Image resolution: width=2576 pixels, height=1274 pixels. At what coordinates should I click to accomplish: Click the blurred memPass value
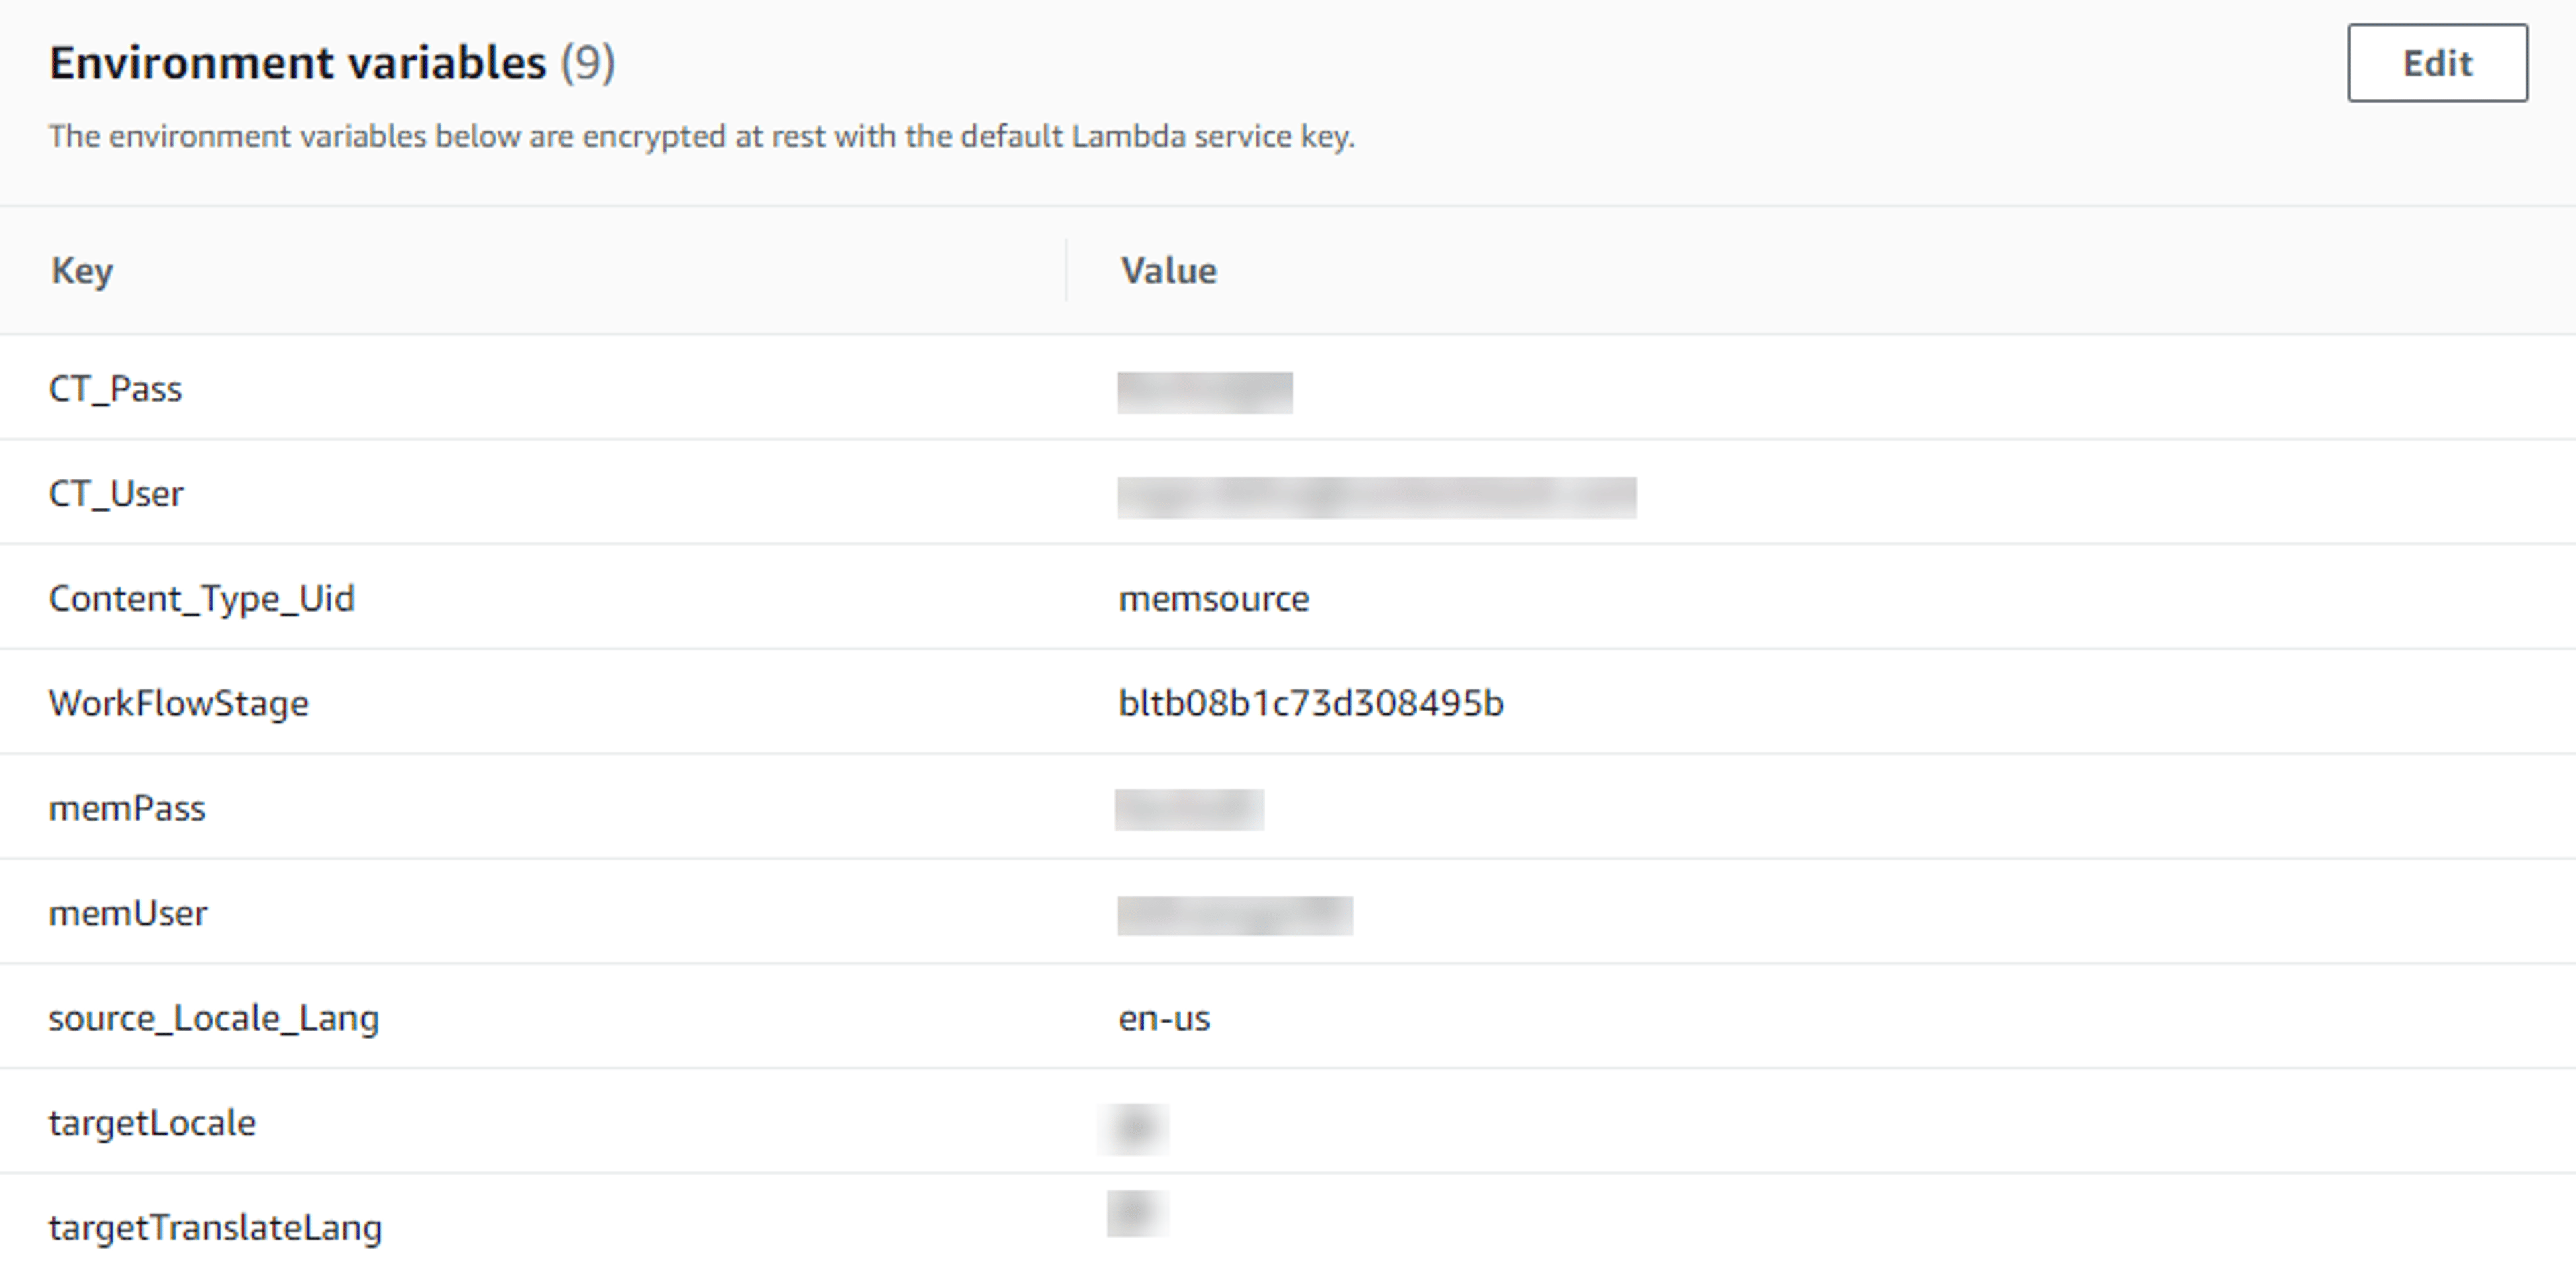[1189, 809]
